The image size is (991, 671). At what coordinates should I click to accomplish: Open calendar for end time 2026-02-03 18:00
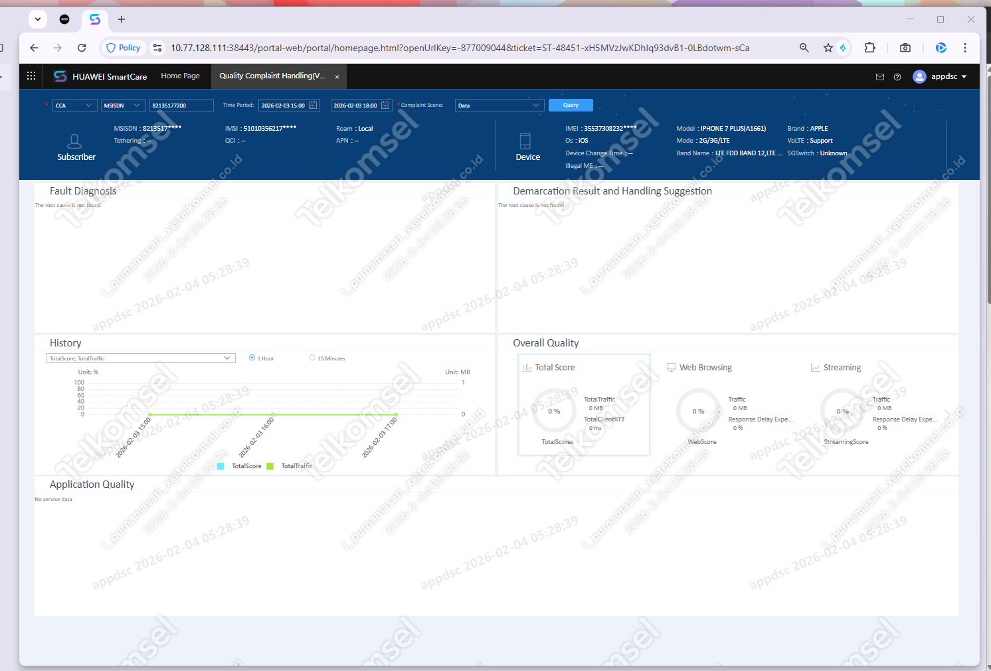(x=385, y=105)
